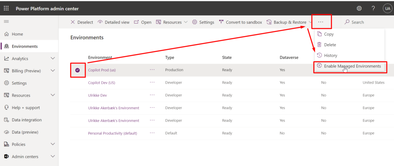Uncheck the Copilot Prod (us) row checkmark
394x166 pixels.
(x=77, y=70)
